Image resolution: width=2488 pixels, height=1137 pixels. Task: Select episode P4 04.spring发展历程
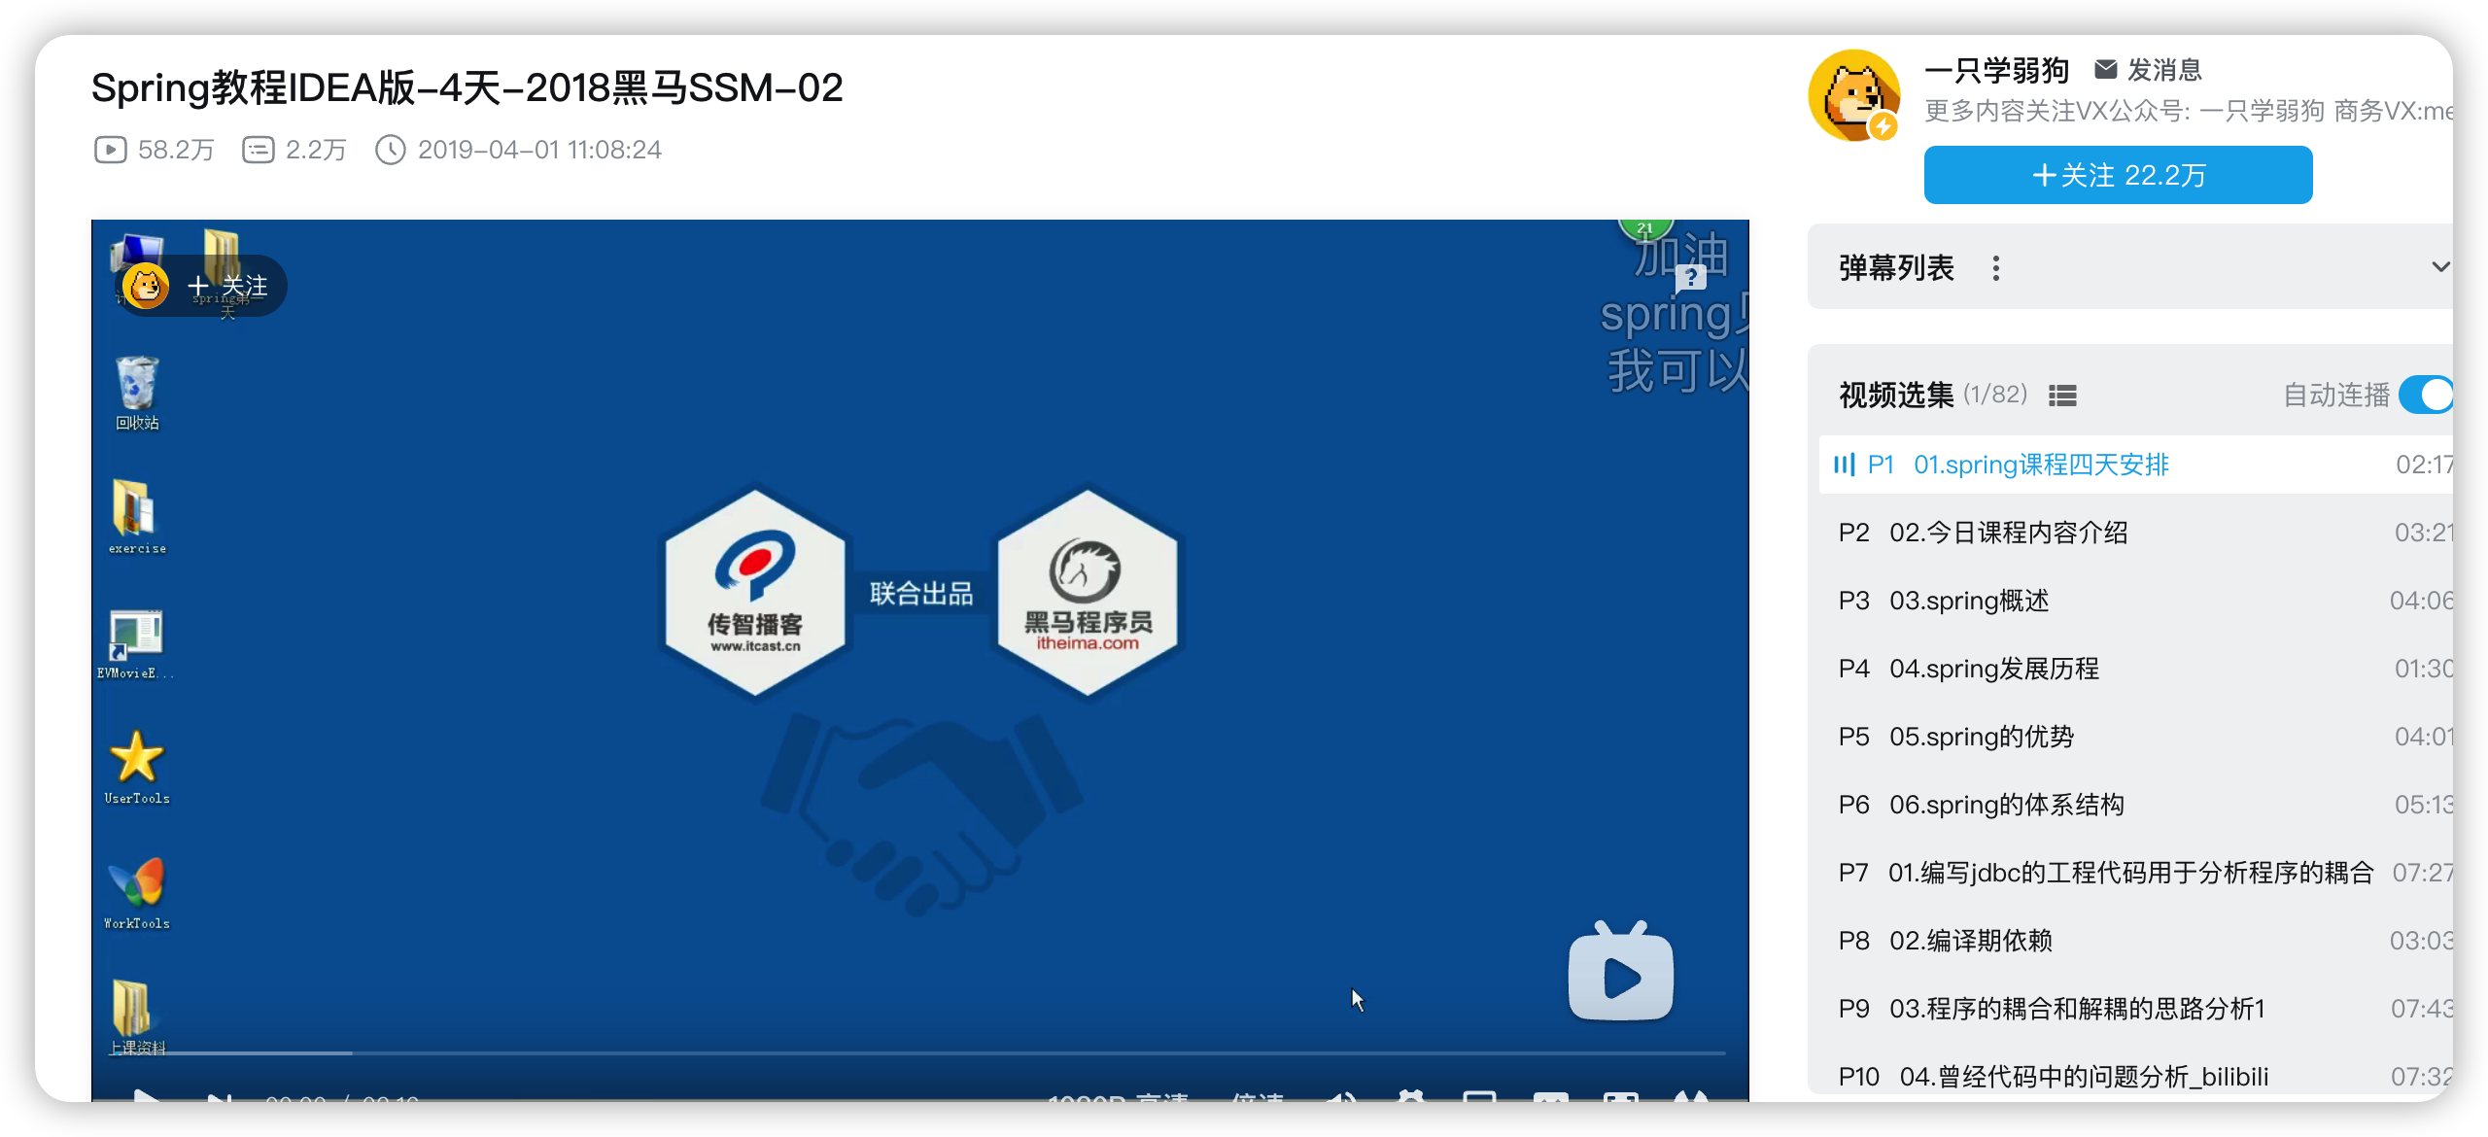(x=2136, y=669)
